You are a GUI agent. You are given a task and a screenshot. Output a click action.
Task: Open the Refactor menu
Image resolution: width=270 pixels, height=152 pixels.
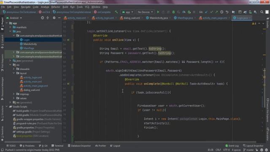click(x=56, y=7)
